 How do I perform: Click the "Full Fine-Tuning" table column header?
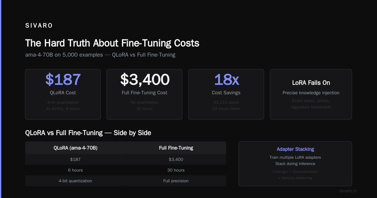click(176, 148)
